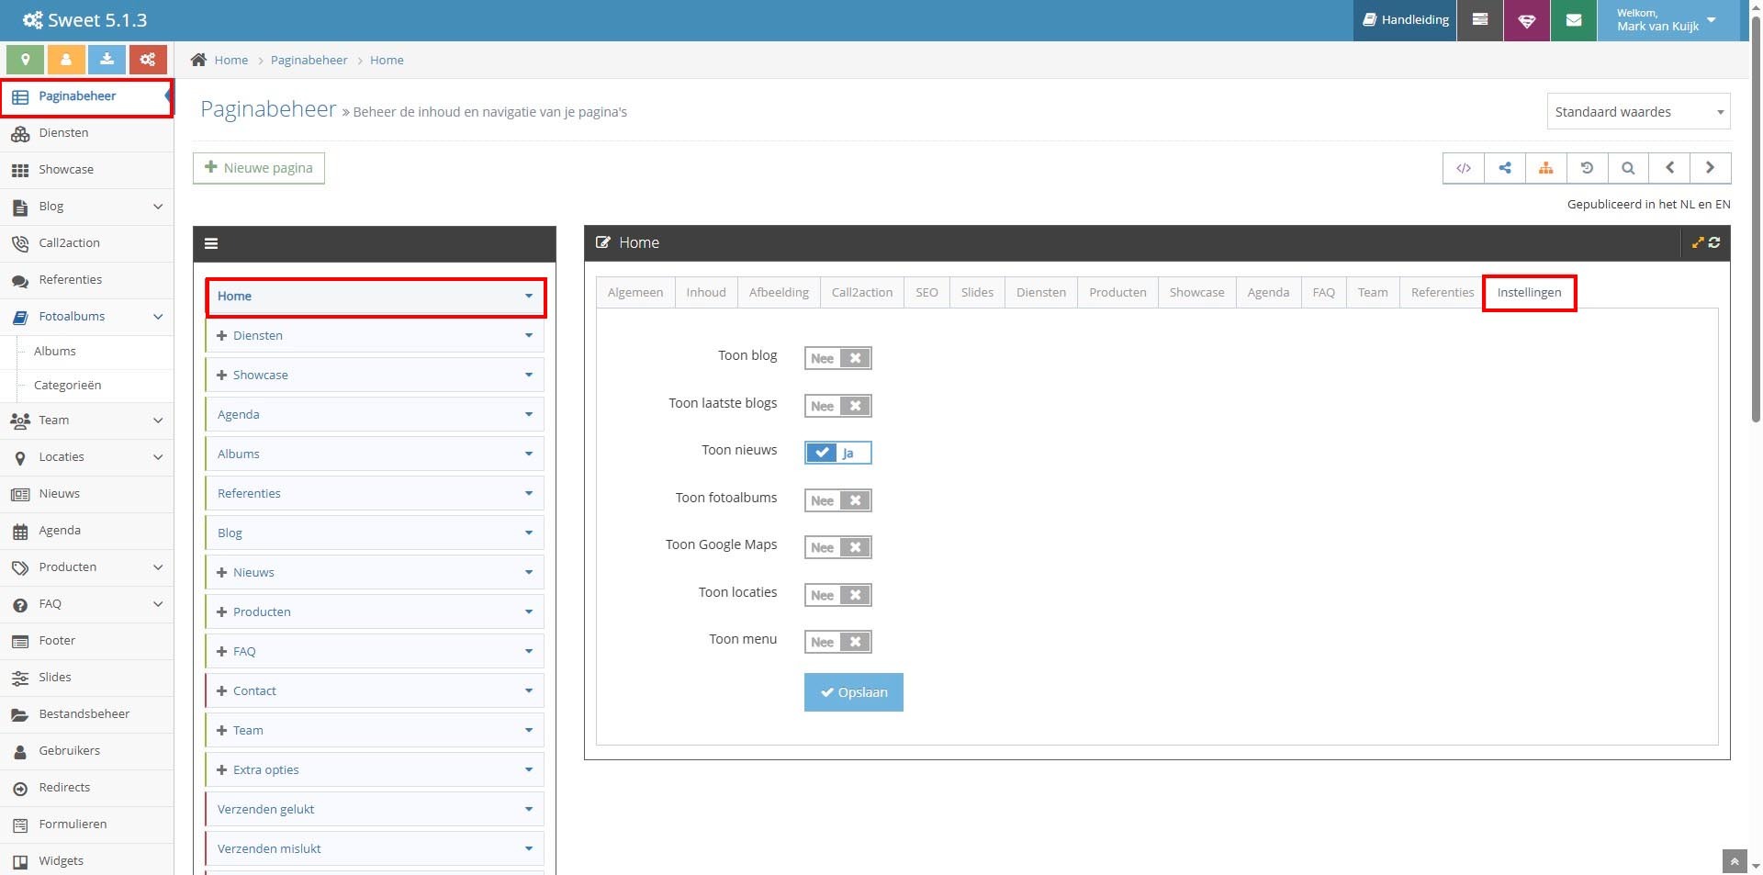Click the blue download shortcut icon
Viewport: 1763px width, 875px height.
(107, 60)
